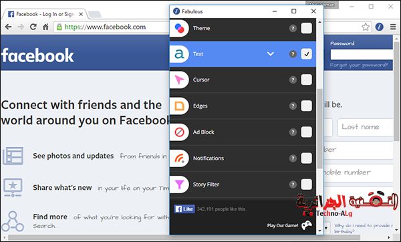This screenshot has width=401, height=242.
Task: Click the Facebook page vertical scrollbar
Action: (396, 91)
